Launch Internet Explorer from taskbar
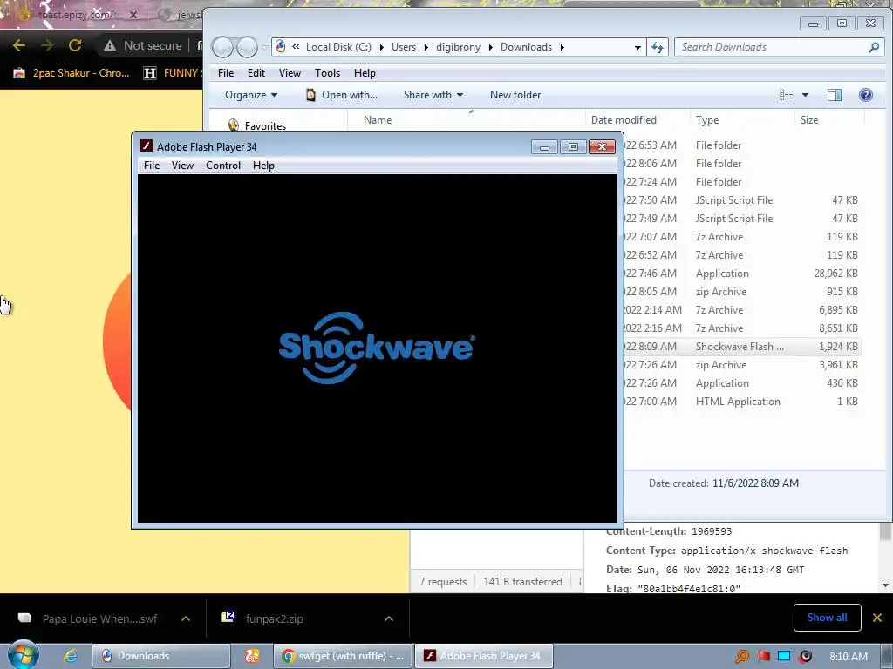The image size is (893, 669). pyautogui.click(x=70, y=656)
